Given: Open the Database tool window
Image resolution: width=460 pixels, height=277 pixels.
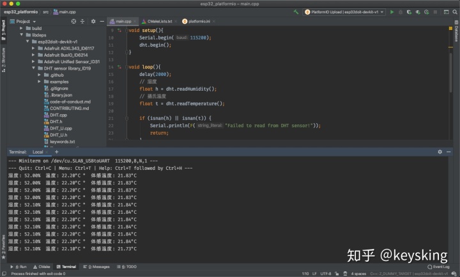Looking at the screenshot, I should point(456,32).
